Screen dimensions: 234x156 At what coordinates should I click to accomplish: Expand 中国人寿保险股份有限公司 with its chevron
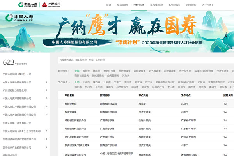pos(46,82)
